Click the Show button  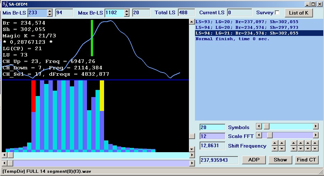click(280, 160)
